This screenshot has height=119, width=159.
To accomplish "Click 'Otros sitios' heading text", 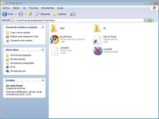I will pyautogui.click(x=12, y=50).
